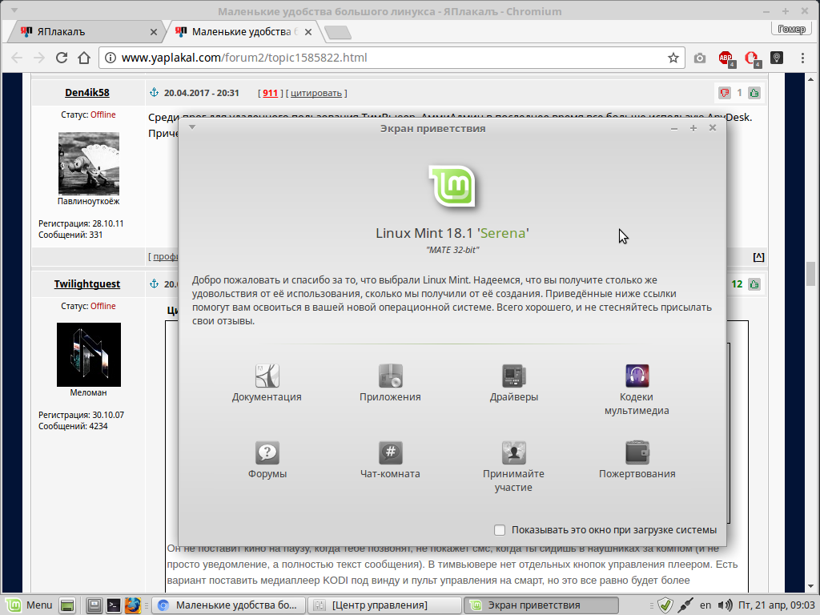The image size is (820, 615).
Task: Open the Adblock Plus extension
Action: point(726,58)
